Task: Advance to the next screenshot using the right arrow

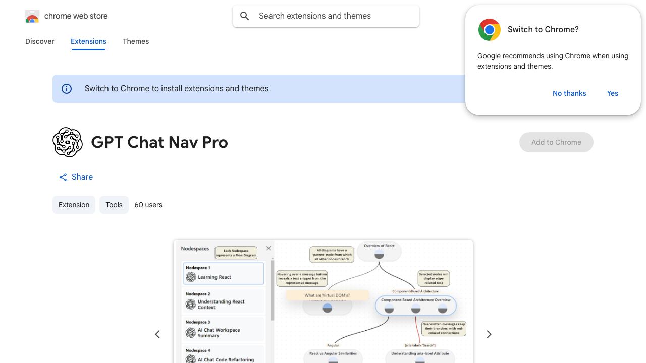Action: tap(489, 334)
